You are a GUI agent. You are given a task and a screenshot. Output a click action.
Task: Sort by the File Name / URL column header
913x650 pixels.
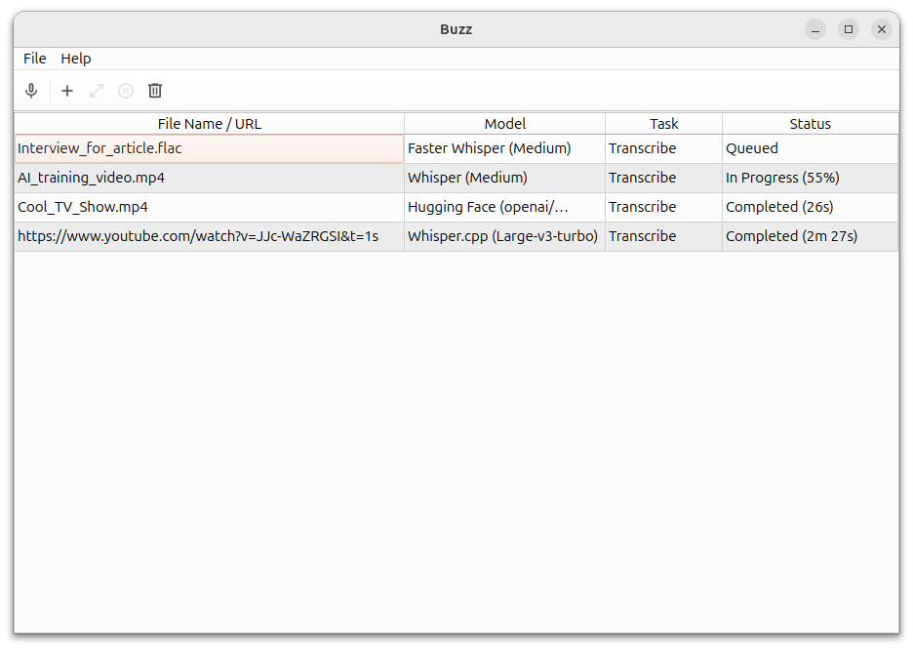(209, 124)
